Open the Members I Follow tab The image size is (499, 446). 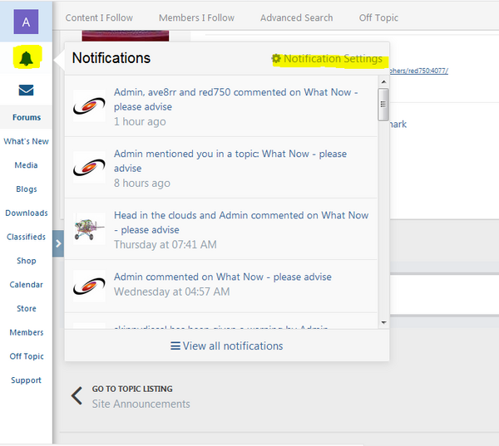pos(196,17)
